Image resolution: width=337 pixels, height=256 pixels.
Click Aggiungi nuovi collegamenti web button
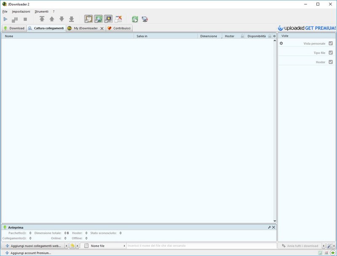click(33, 246)
